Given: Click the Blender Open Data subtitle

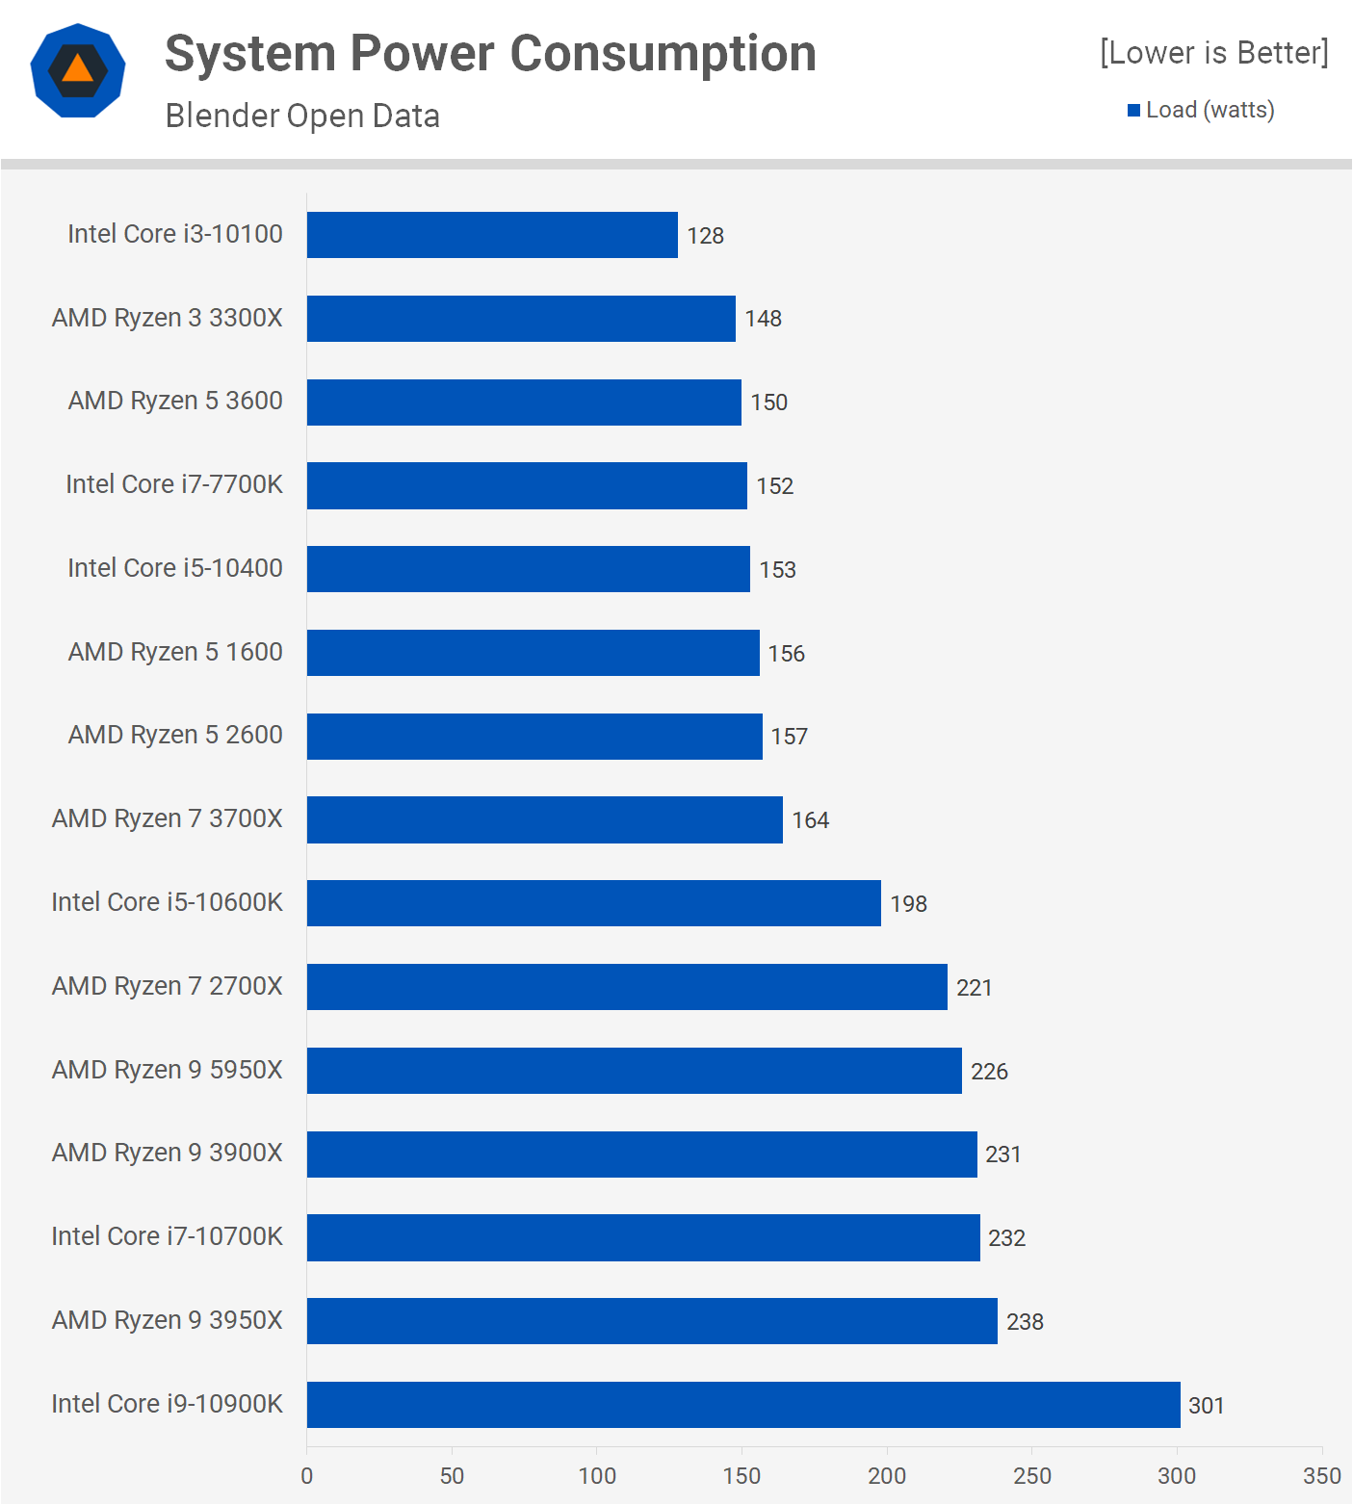Looking at the screenshot, I should click(302, 116).
